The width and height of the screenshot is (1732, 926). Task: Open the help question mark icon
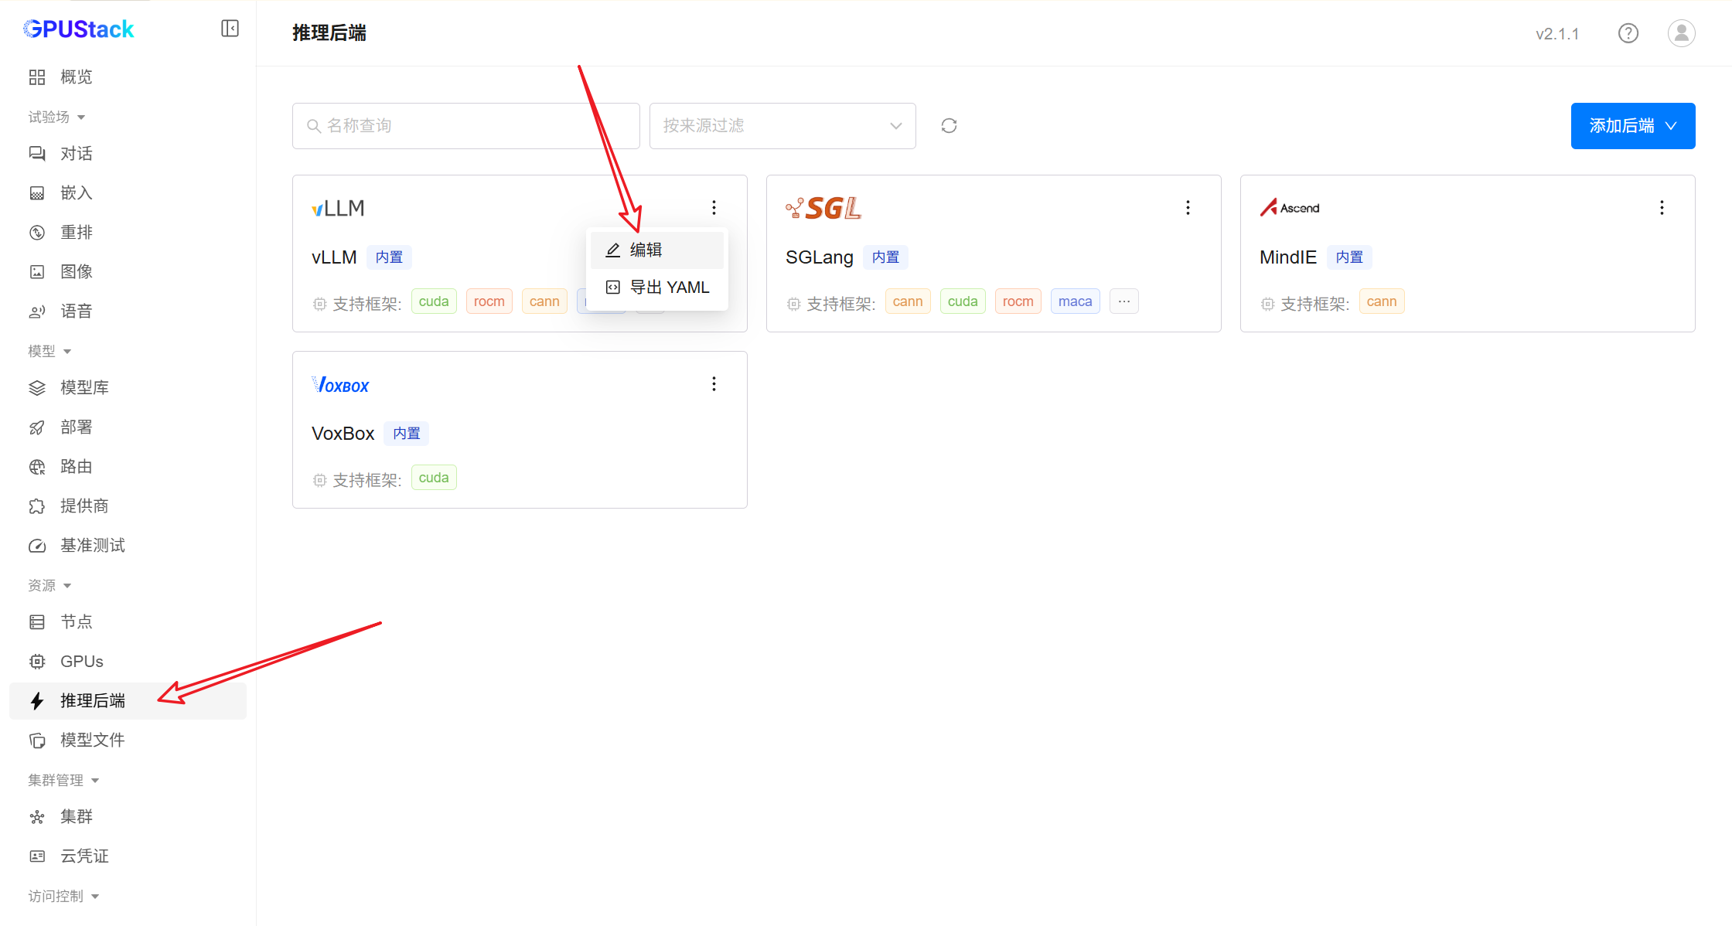click(x=1628, y=33)
